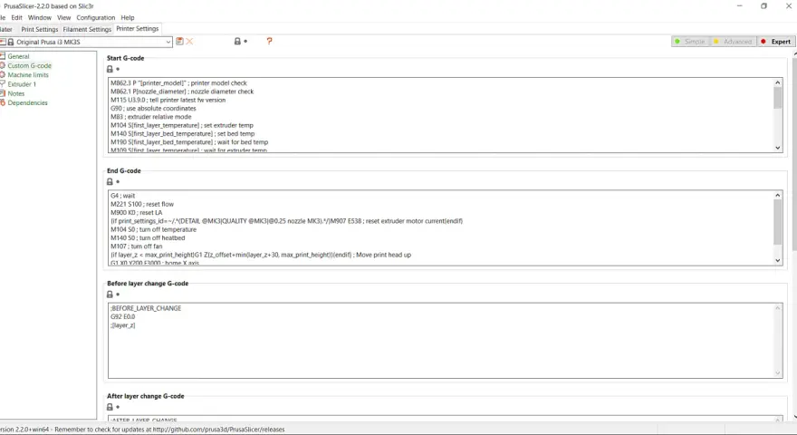Click the 'G92 E0.0' line

click(123, 316)
